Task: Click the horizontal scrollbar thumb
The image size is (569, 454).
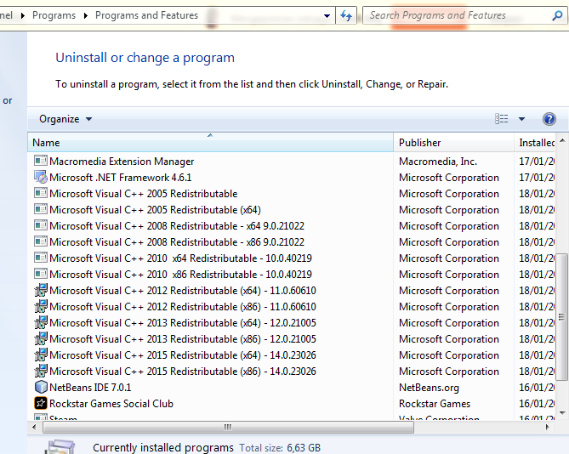Action: (228, 427)
